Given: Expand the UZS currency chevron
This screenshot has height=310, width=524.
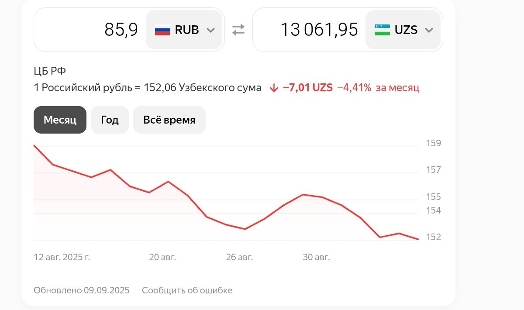Looking at the screenshot, I should [429, 30].
